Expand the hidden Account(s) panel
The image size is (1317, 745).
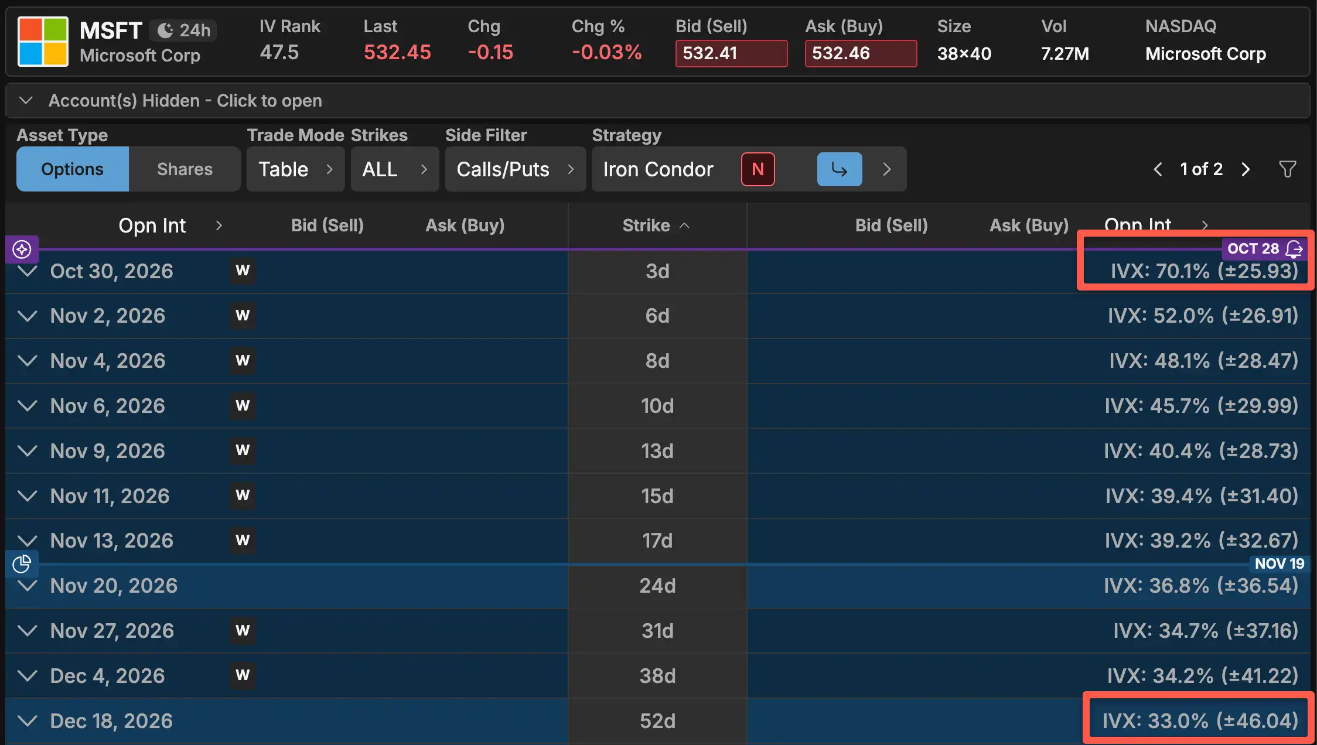pyautogui.click(x=658, y=101)
